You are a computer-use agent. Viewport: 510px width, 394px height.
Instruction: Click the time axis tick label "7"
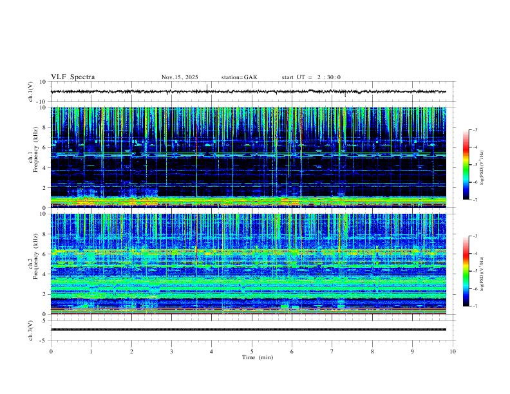332,352
